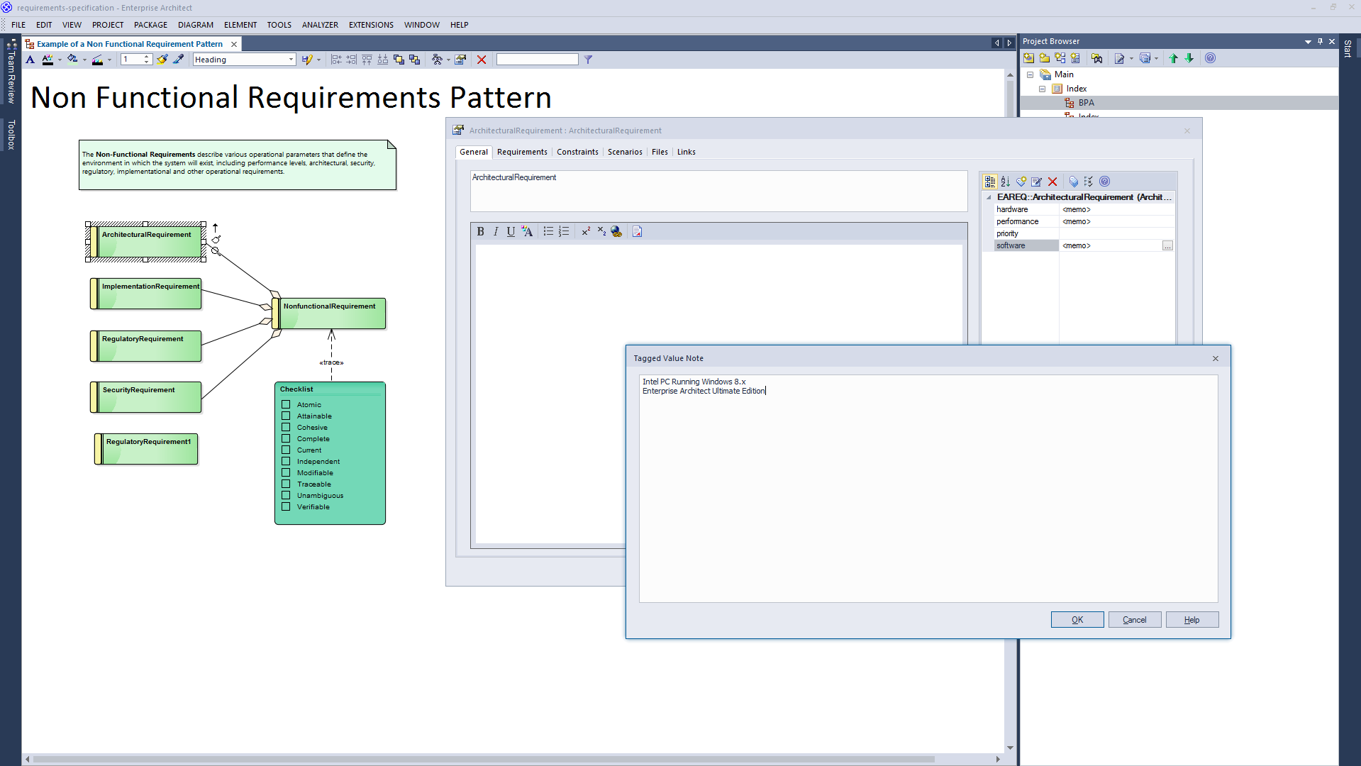Open the ANALYZER menu
Screen dimensions: 1361x766
[320, 25]
